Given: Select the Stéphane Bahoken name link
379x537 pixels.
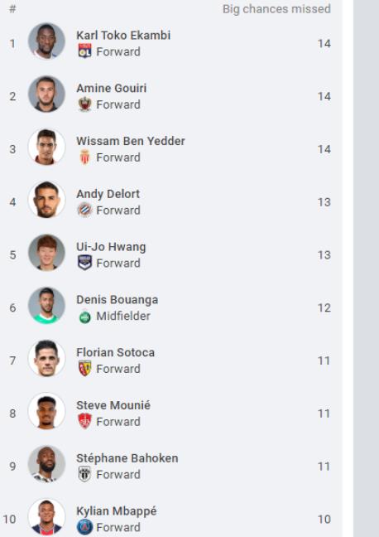Looking at the screenshot, I should point(127,458).
